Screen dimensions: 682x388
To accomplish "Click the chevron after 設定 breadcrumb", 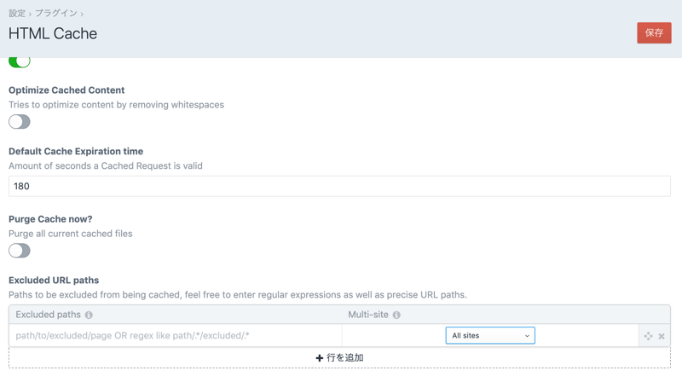I will tap(30, 14).
